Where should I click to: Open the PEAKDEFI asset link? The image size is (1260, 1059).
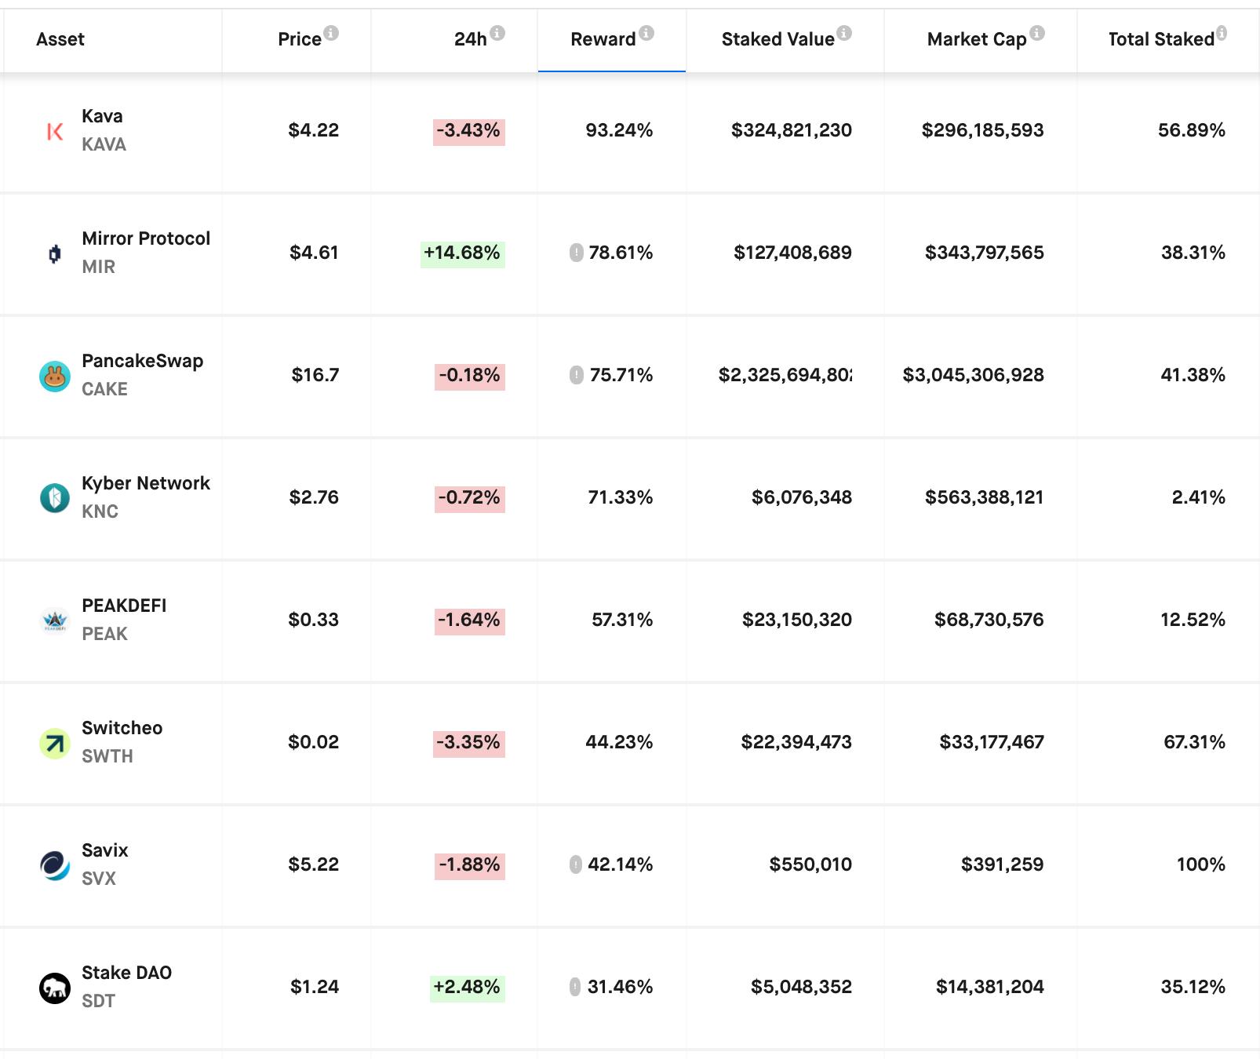(124, 606)
